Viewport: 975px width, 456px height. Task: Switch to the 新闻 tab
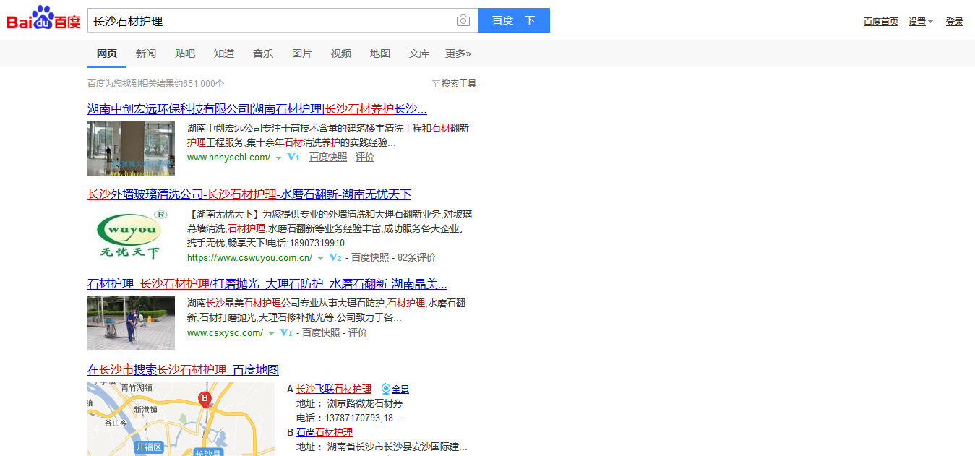[x=146, y=53]
